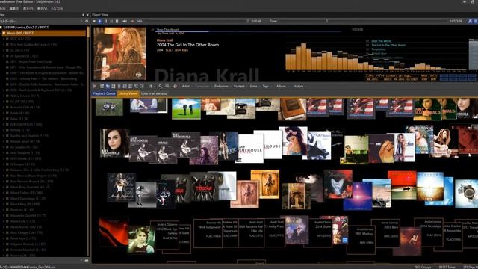This screenshot has height=269, width=478.
Task: Click the magnifier search icon in library toolbar
Action: click(161, 87)
